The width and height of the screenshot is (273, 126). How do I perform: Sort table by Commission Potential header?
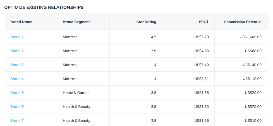243,22
